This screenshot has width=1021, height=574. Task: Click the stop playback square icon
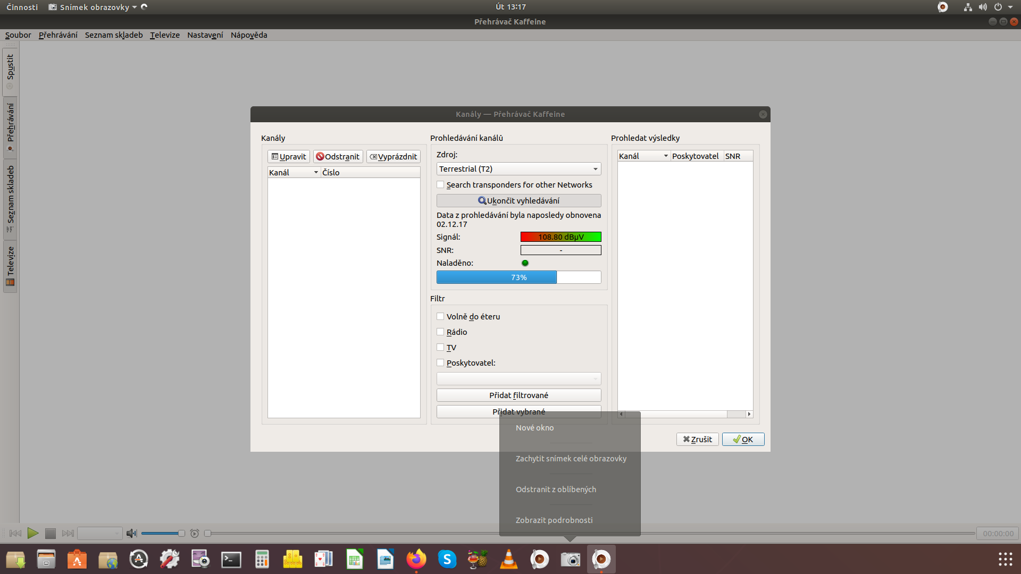coord(51,533)
